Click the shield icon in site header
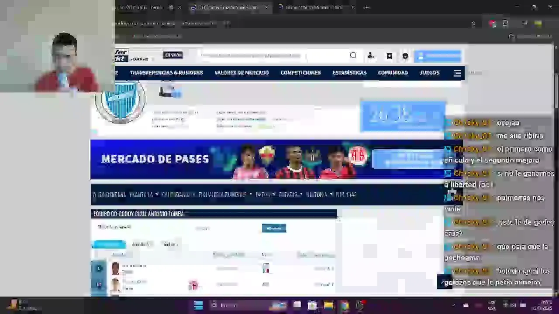Screen dimensions: 559x314 (x=405, y=56)
